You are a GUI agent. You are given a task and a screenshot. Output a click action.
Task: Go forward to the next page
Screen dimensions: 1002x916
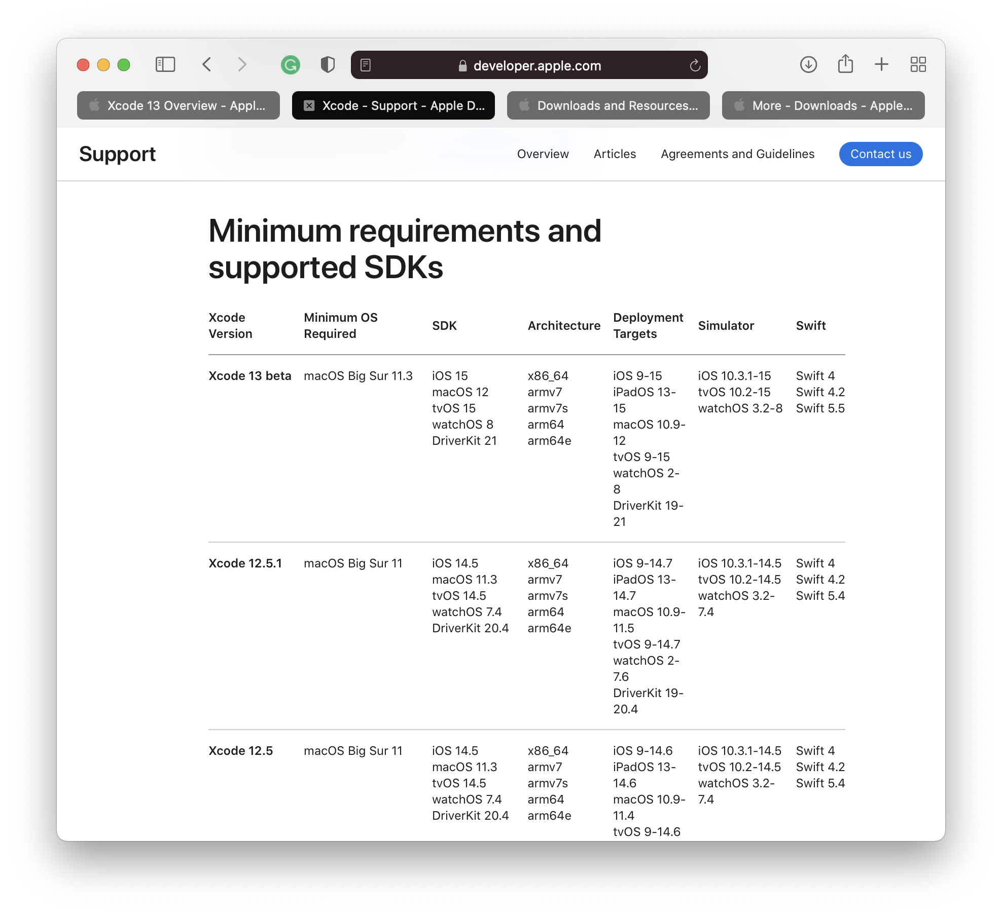click(242, 65)
